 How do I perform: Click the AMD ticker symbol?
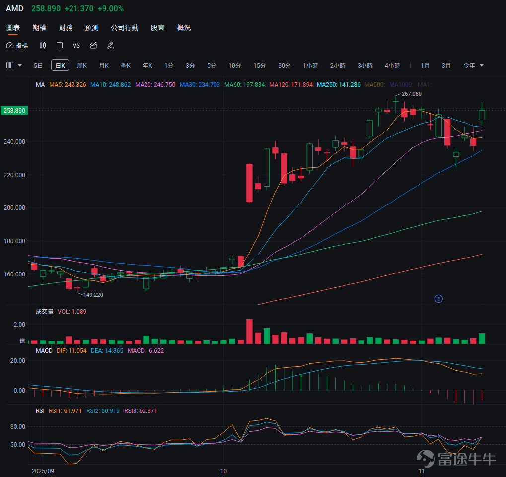[x=14, y=9]
